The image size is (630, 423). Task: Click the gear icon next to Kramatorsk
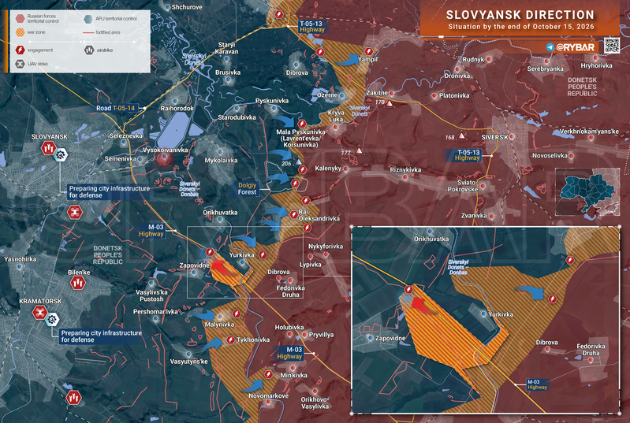[52, 320]
